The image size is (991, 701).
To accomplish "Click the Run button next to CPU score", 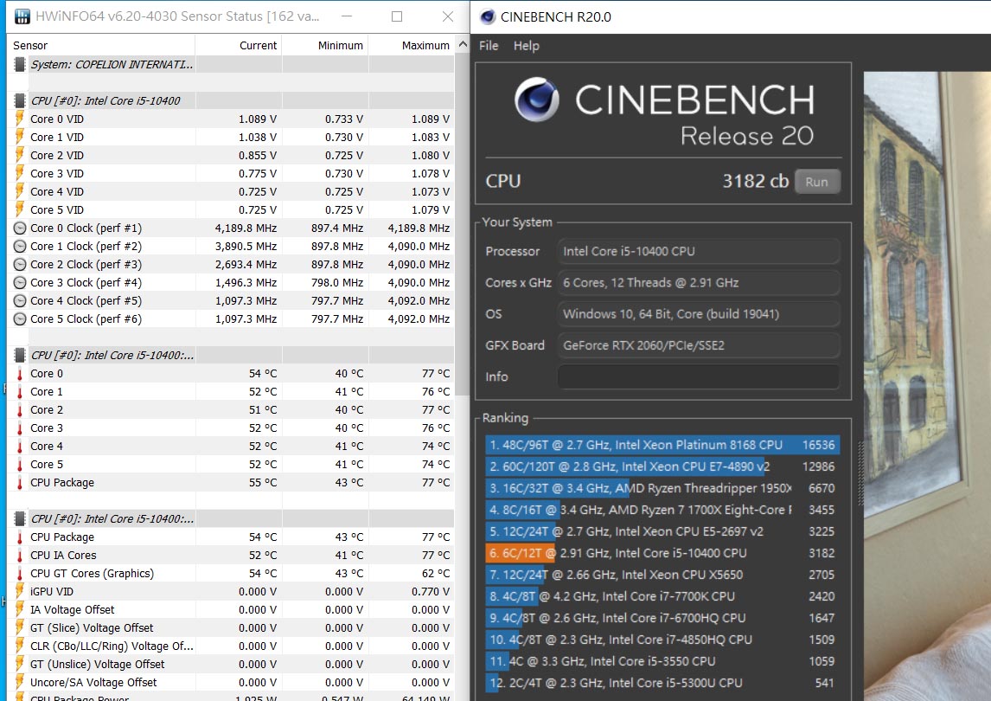I will 816,182.
